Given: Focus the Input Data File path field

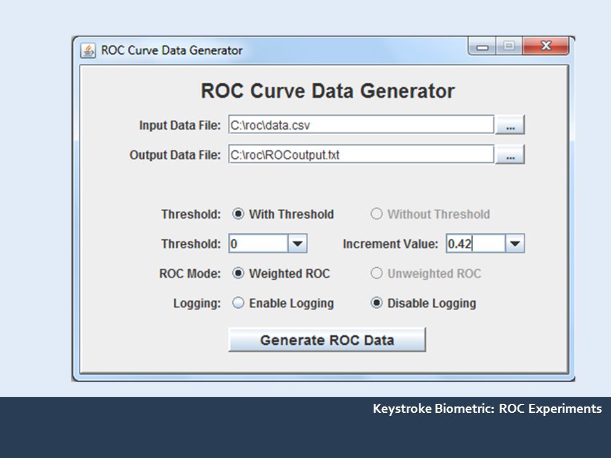Looking at the screenshot, I should point(362,125).
